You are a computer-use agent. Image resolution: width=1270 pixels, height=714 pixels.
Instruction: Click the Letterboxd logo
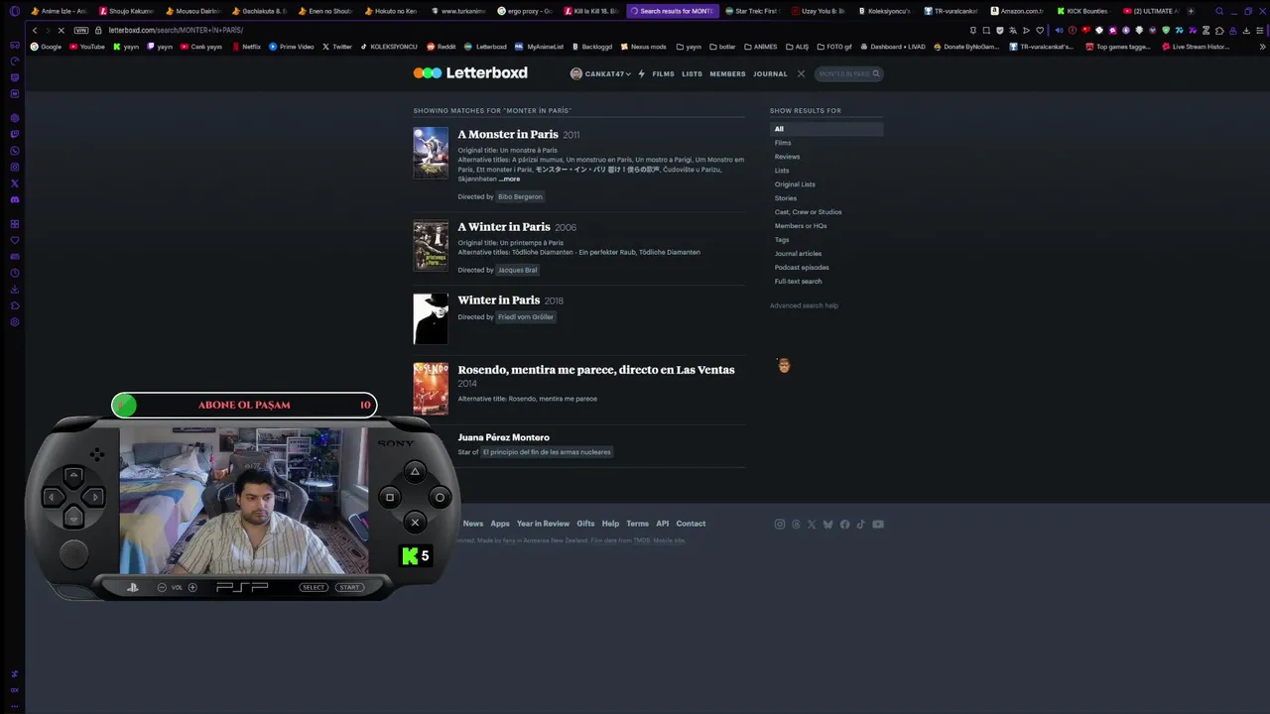pyautogui.click(x=470, y=73)
